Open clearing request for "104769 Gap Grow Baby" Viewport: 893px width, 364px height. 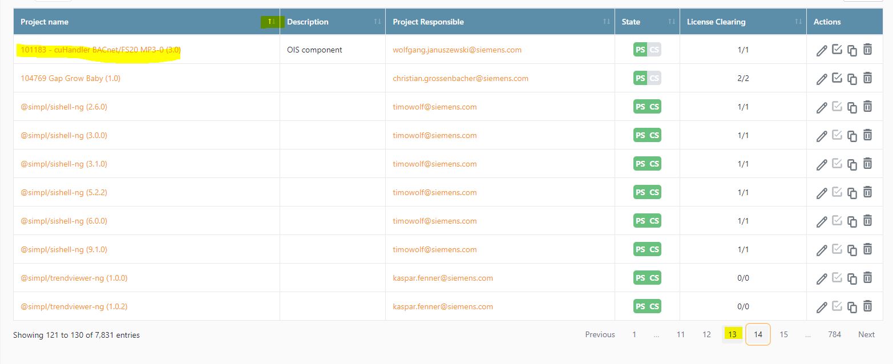coord(837,78)
